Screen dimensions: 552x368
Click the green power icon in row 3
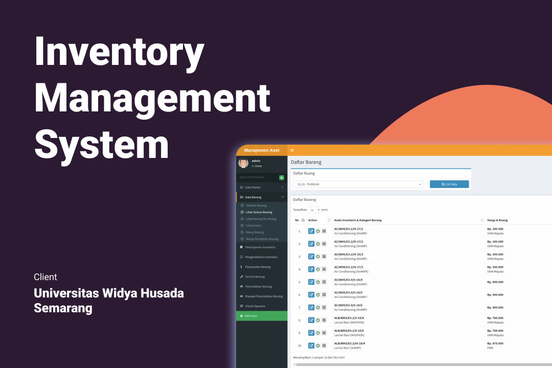[x=318, y=257]
